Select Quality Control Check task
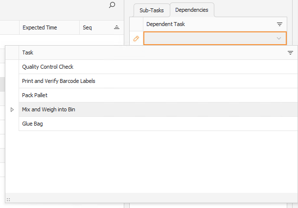This screenshot has width=298, height=208. pos(158,67)
